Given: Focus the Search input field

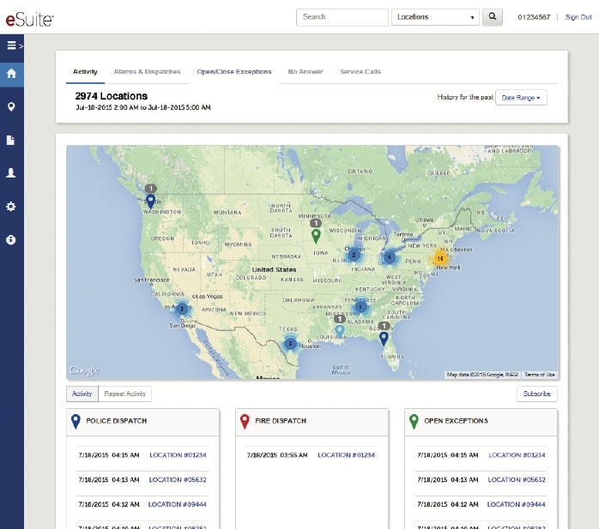Looking at the screenshot, I should click(x=342, y=17).
